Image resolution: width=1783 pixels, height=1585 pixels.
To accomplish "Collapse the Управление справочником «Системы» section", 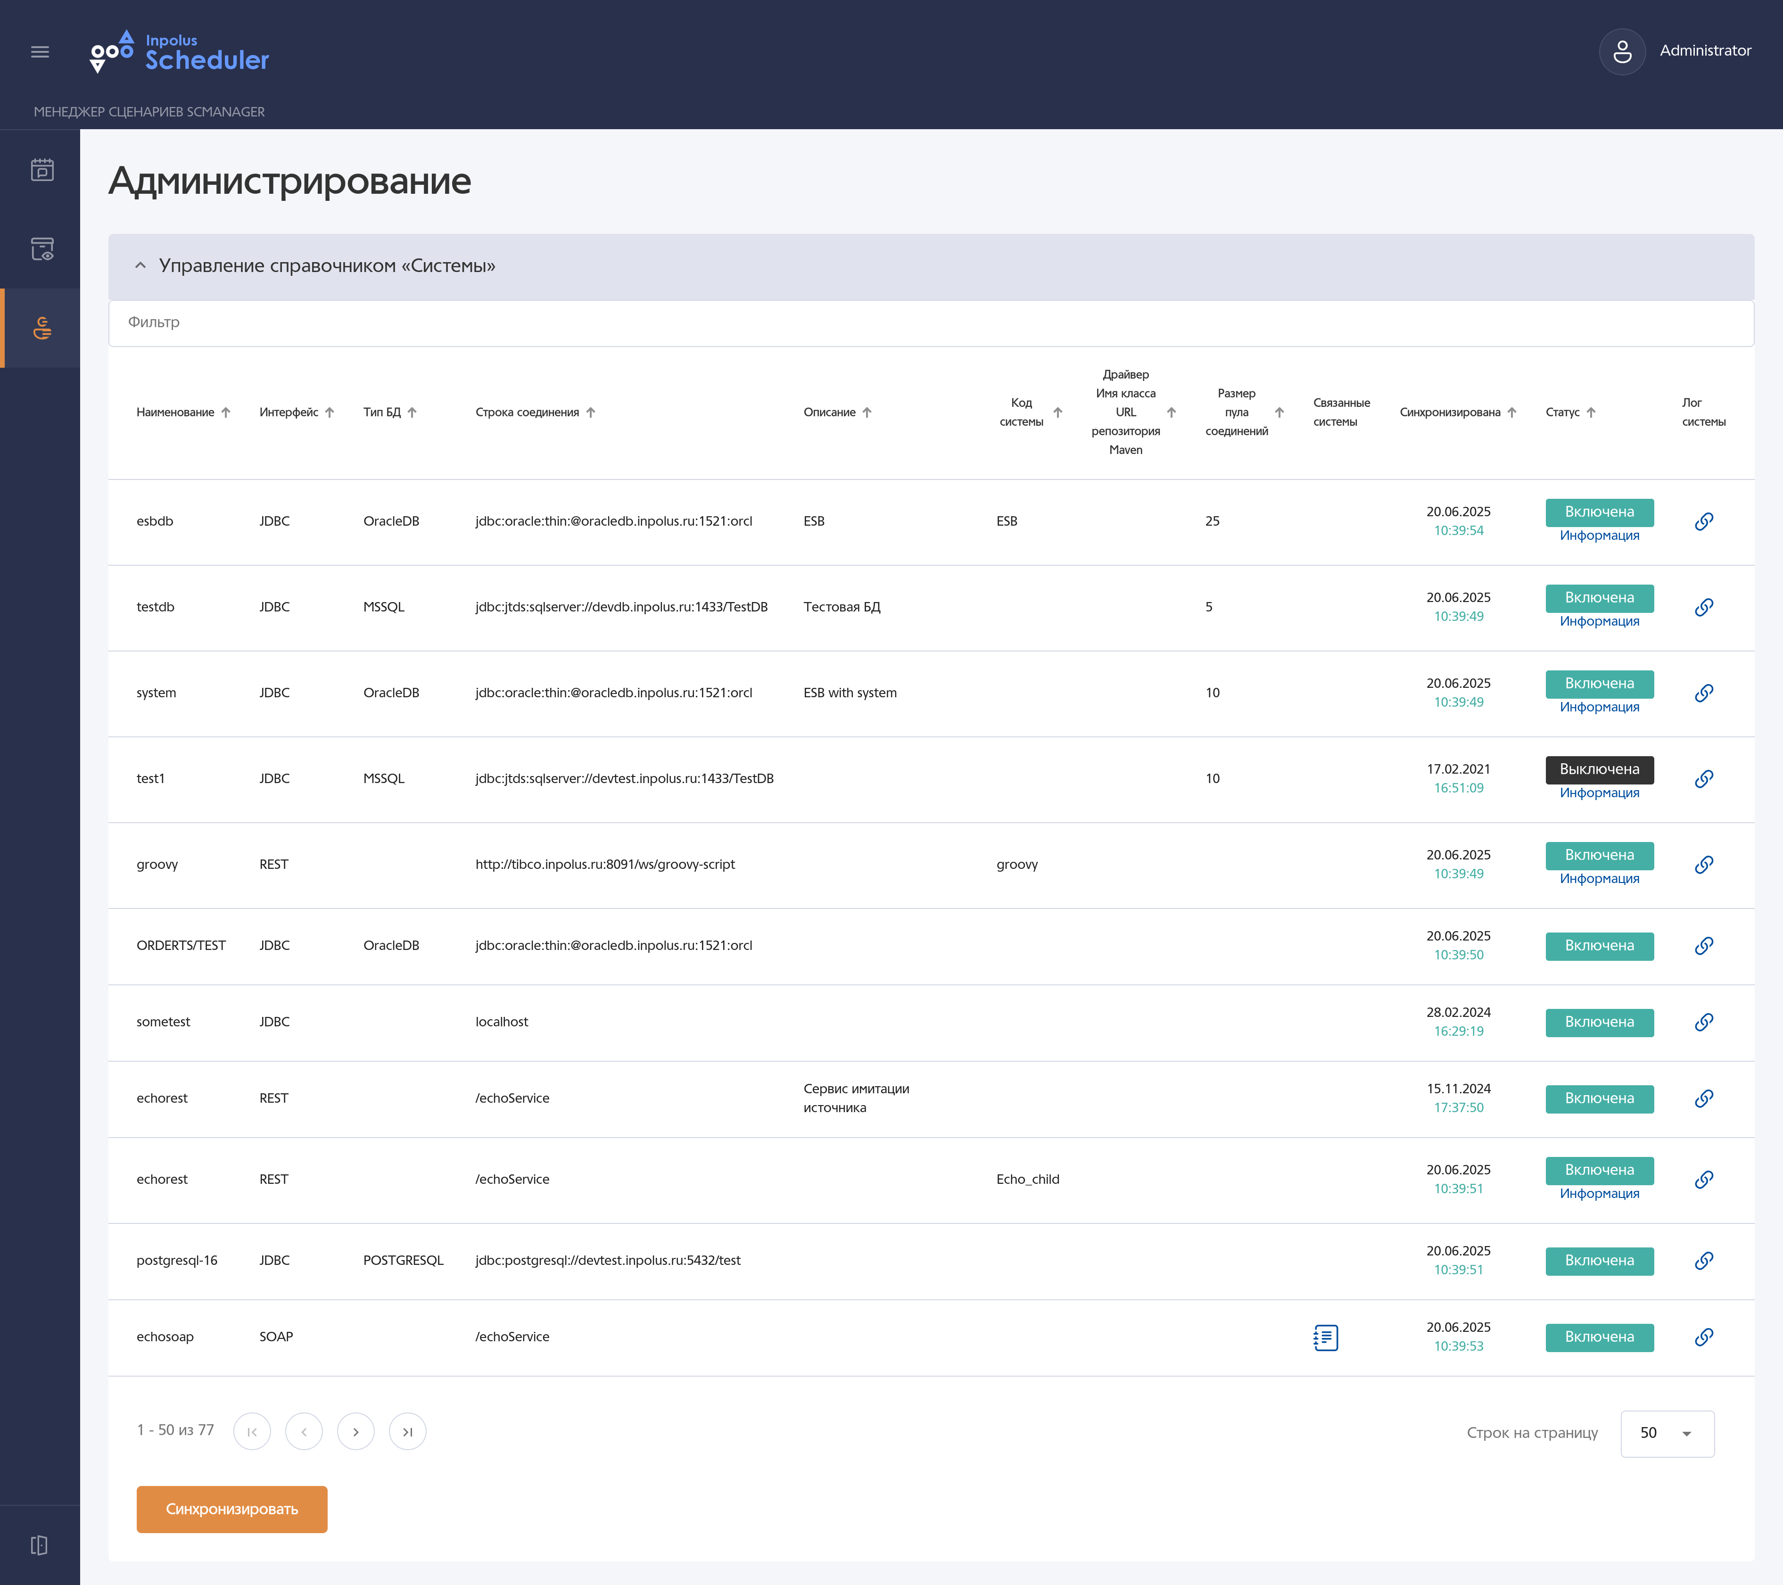I will pyautogui.click(x=140, y=265).
